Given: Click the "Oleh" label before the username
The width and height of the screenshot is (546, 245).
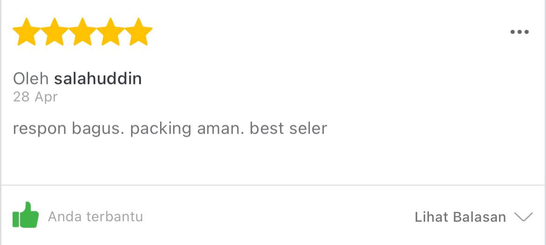Looking at the screenshot, I should (31, 79).
